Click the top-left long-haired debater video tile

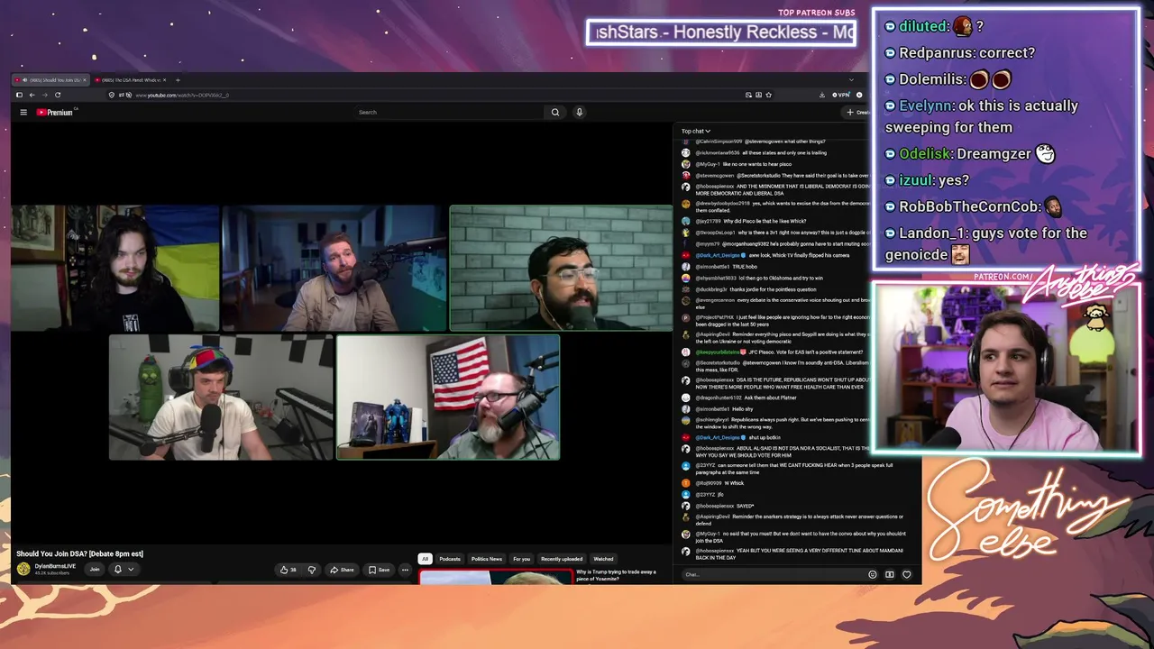[x=115, y=268]
